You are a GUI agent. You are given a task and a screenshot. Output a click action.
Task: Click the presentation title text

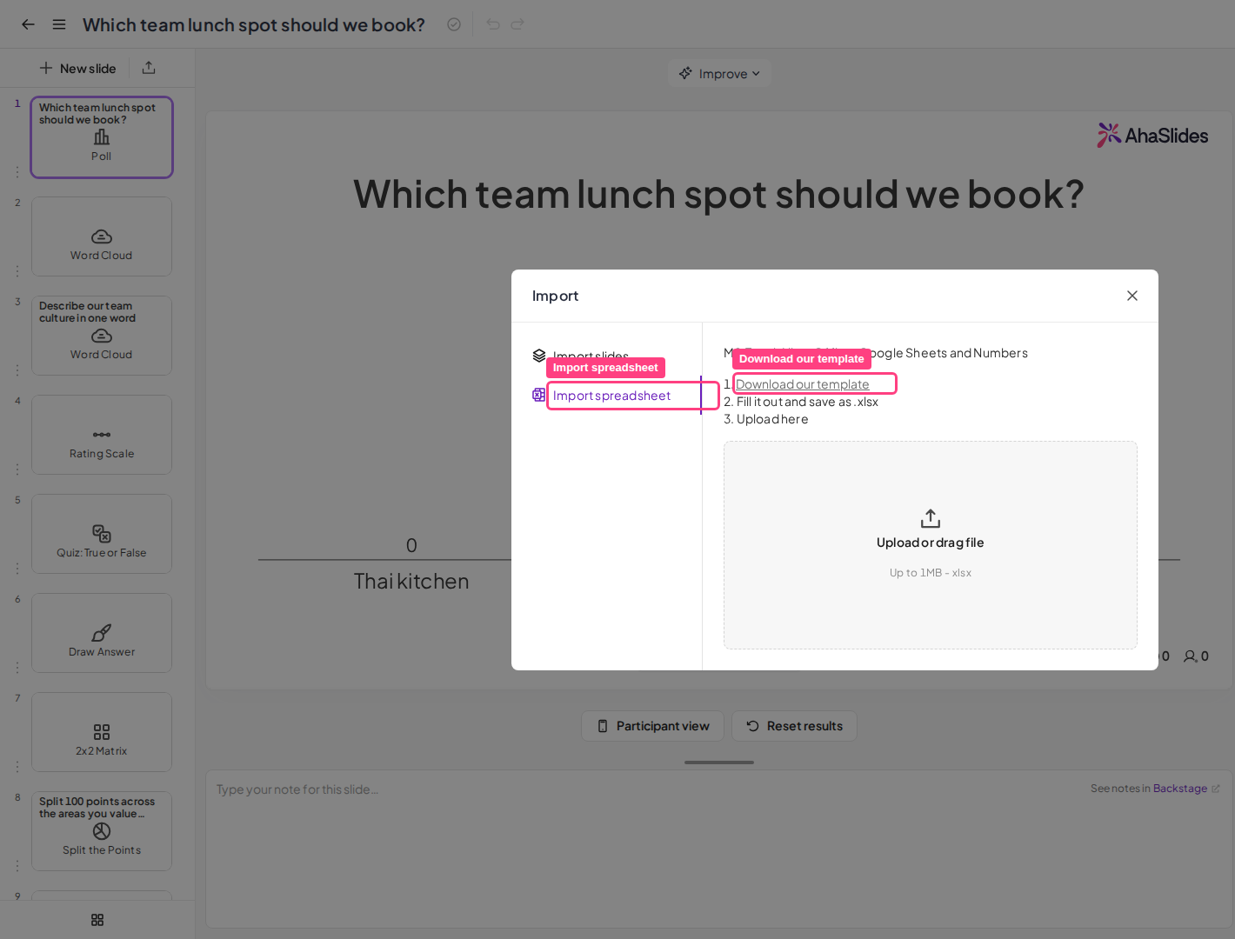(x=254, y=24)
